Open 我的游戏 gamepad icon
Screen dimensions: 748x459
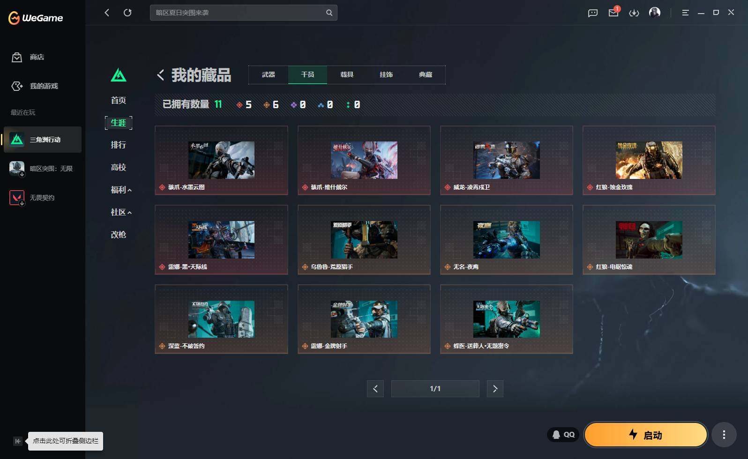click(17, 86)
